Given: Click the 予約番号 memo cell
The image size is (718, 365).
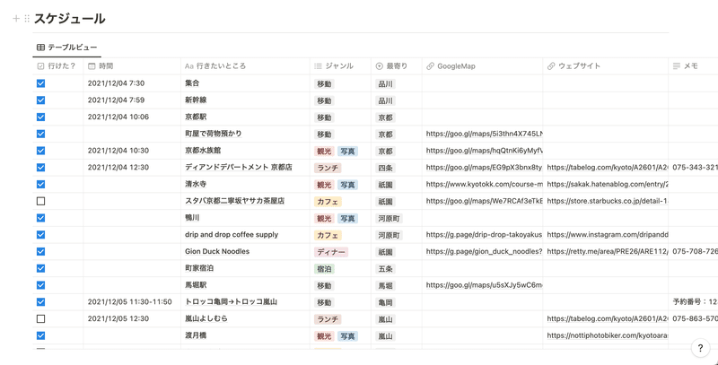Looking at the screenshot, I should point(693,302).
